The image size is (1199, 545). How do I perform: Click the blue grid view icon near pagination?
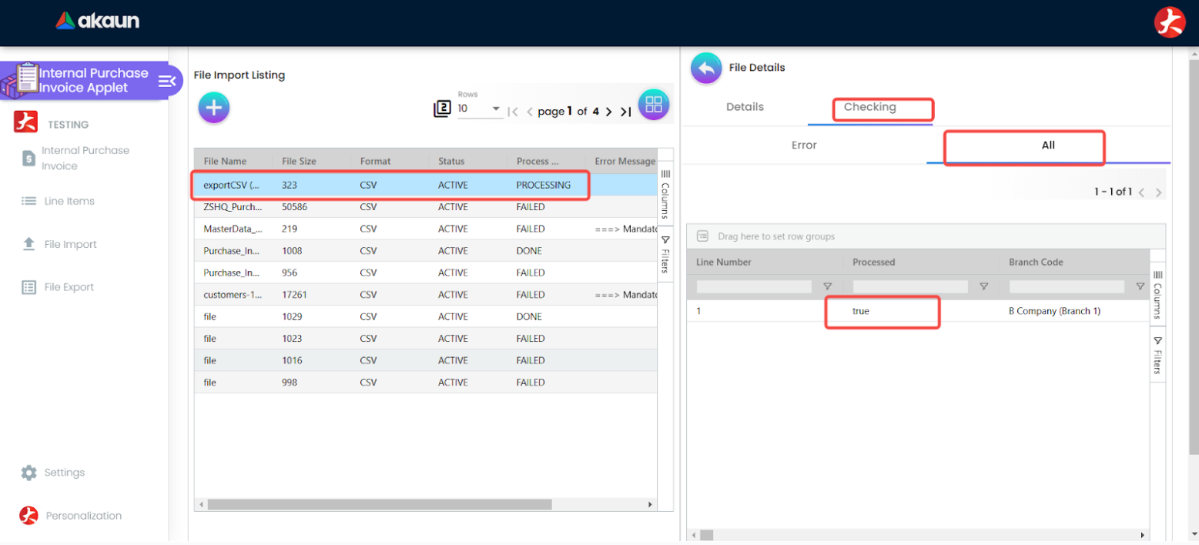652,104
